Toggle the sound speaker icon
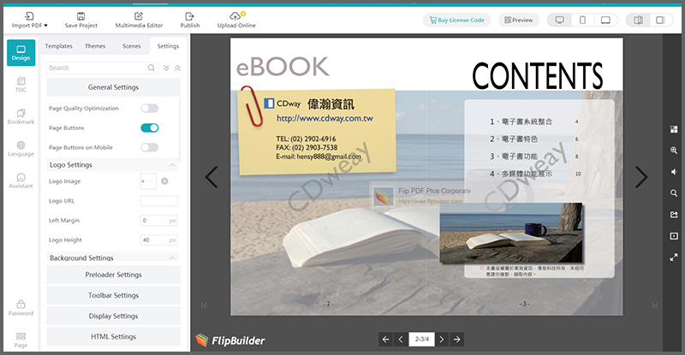This screenshot has width=685, height=355. pyautogui.click(x=674, y=172)
